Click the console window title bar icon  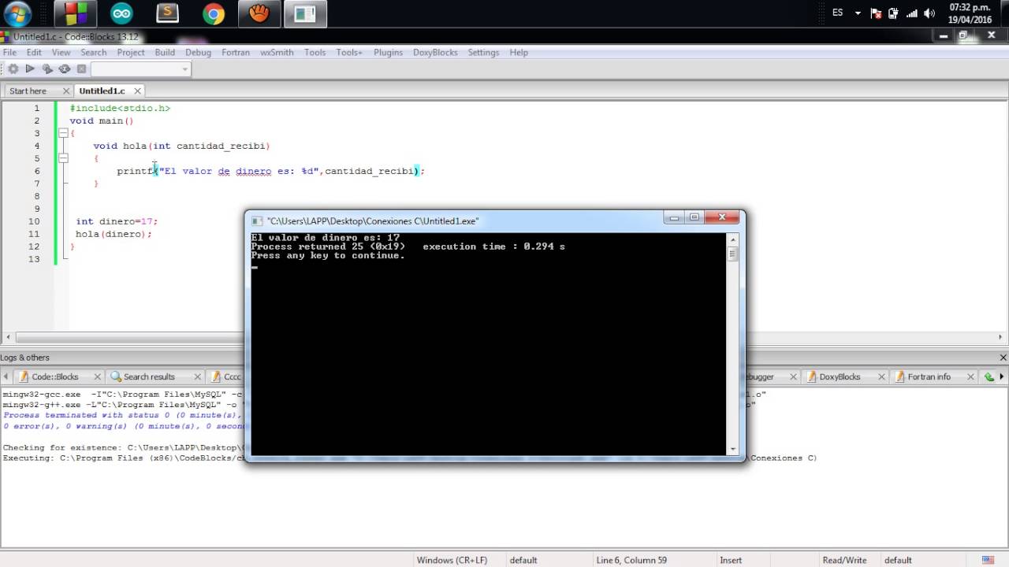pos(257,221)
